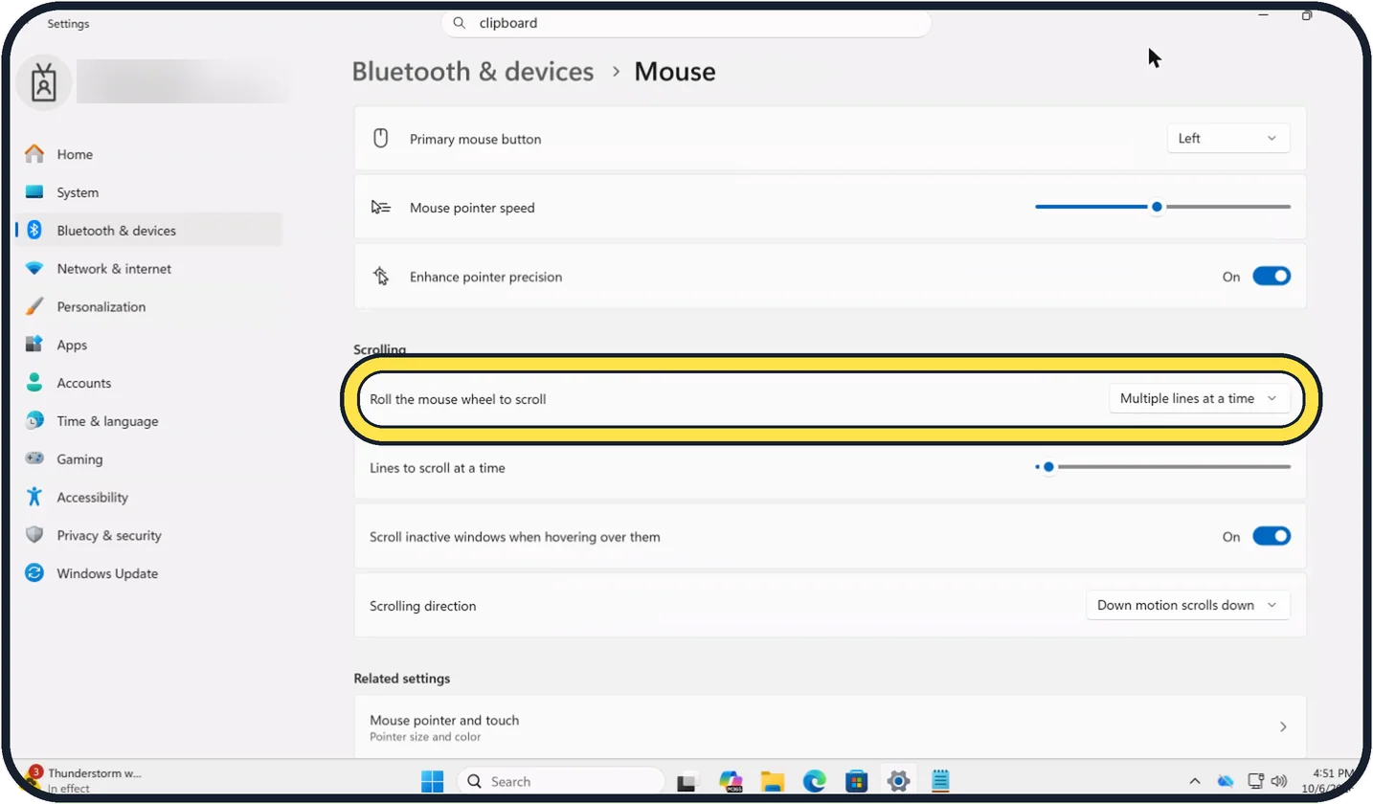The height and width of the screenshot is (804, 1373).
Task: Open File Explorer from the taskbar
Action: click(x=772, y=781)
